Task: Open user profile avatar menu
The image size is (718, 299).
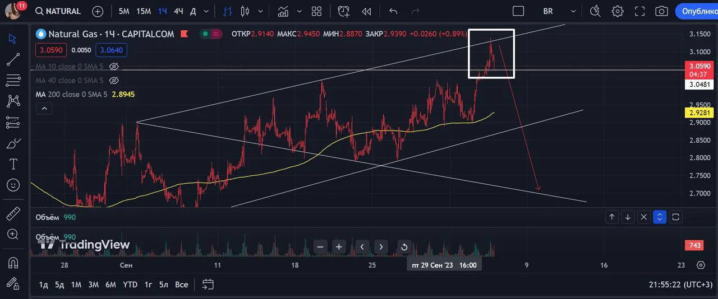Action: pos(13,11)
